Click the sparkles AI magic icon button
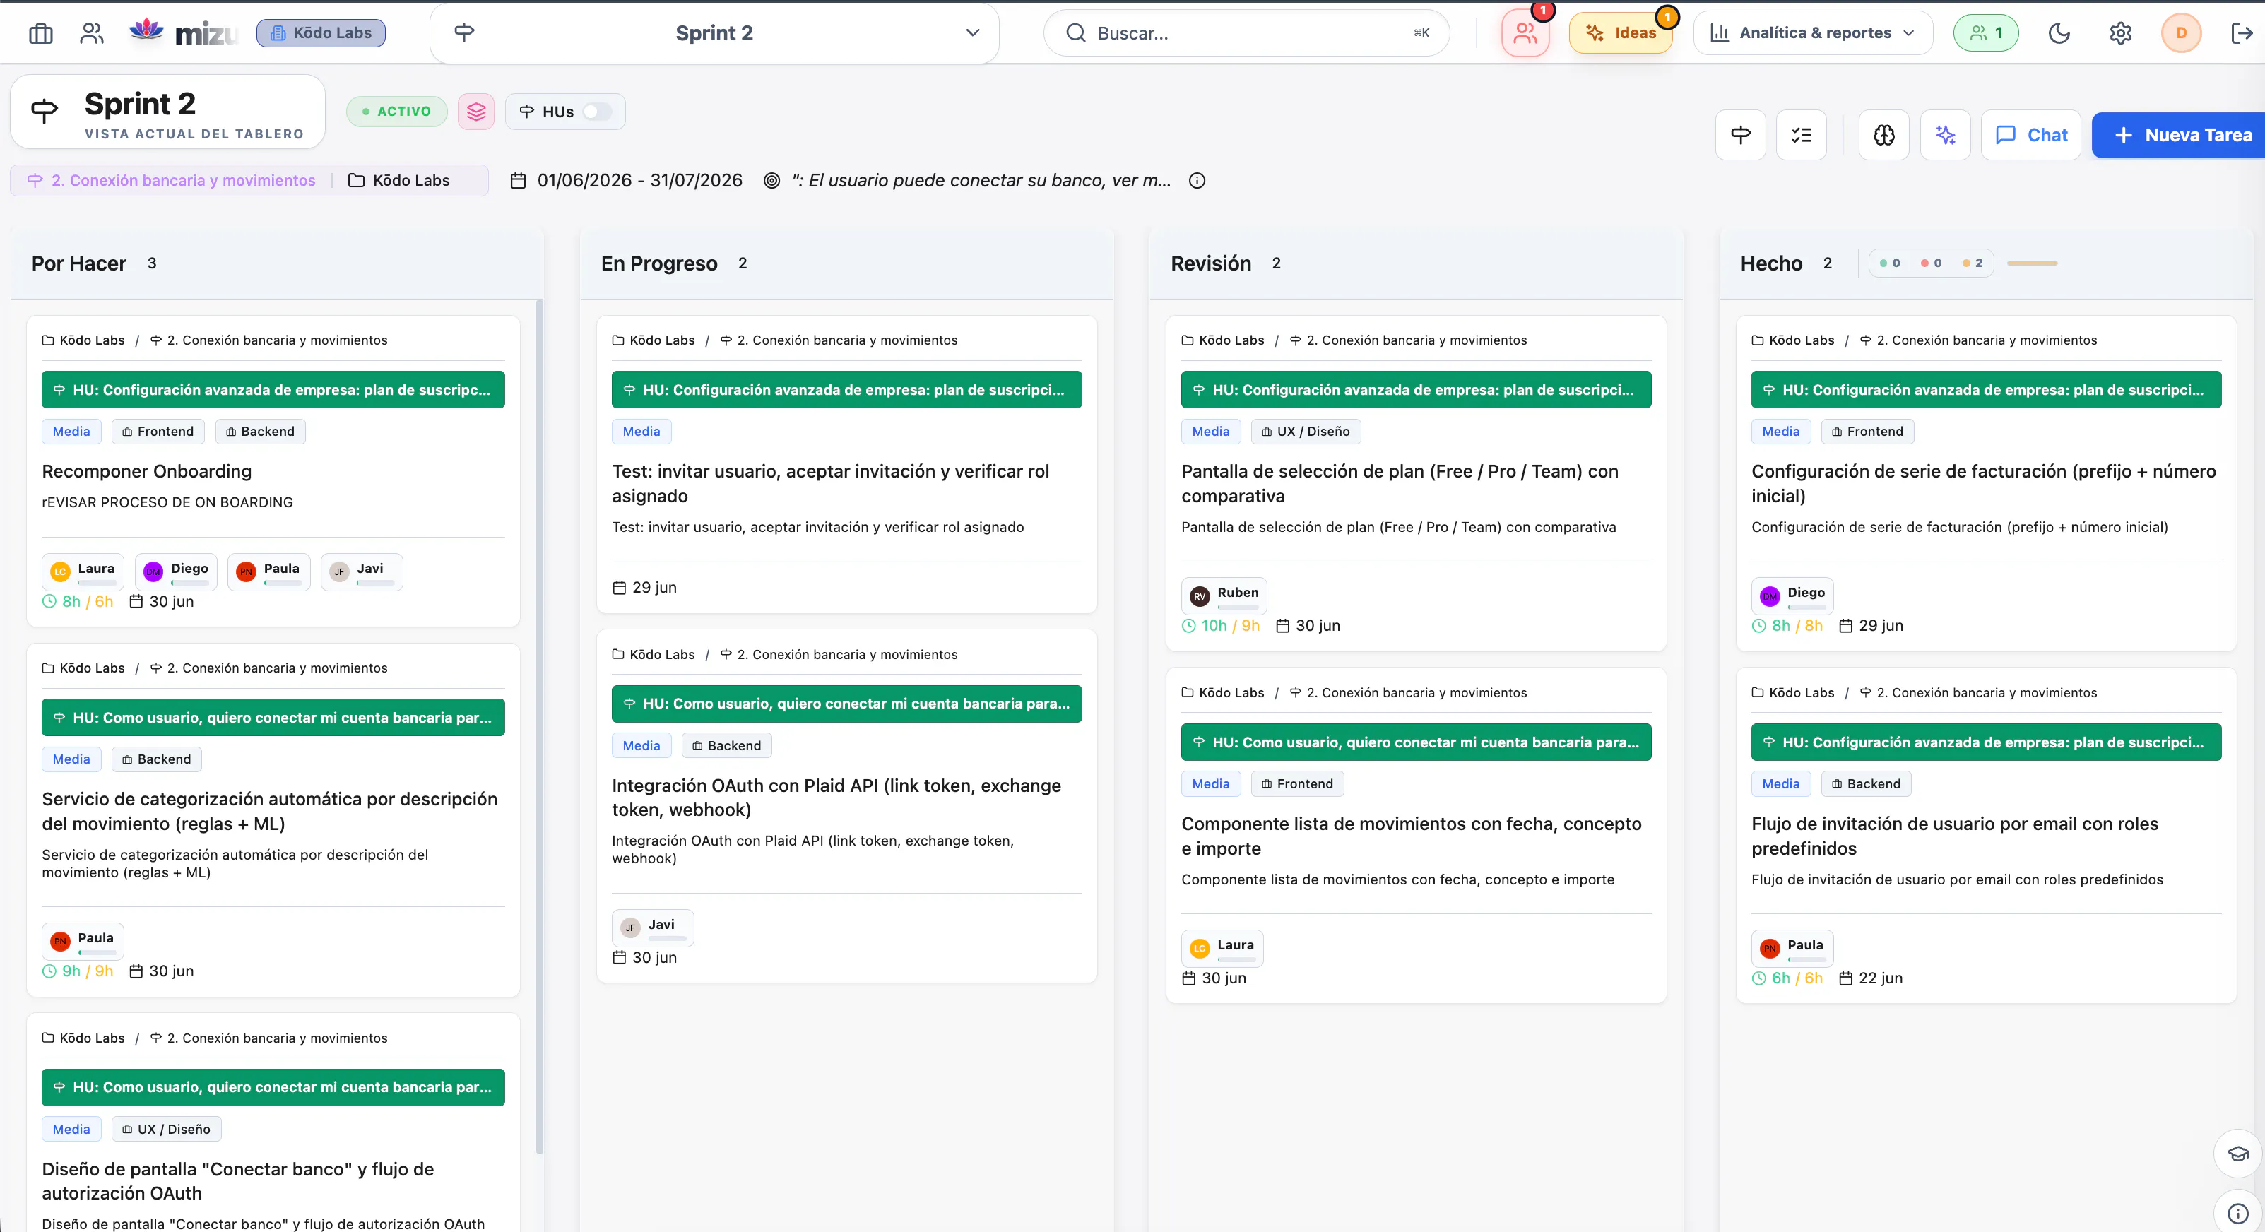 pos(1945,134)
